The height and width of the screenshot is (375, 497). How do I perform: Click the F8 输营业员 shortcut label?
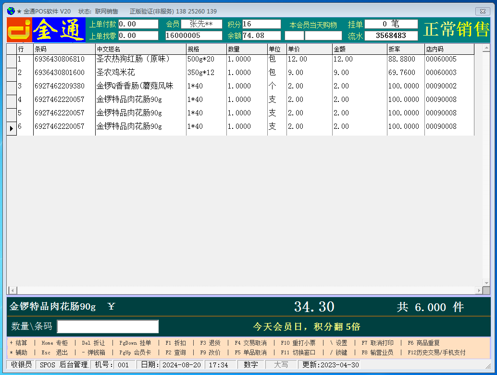tap(377, 352)
